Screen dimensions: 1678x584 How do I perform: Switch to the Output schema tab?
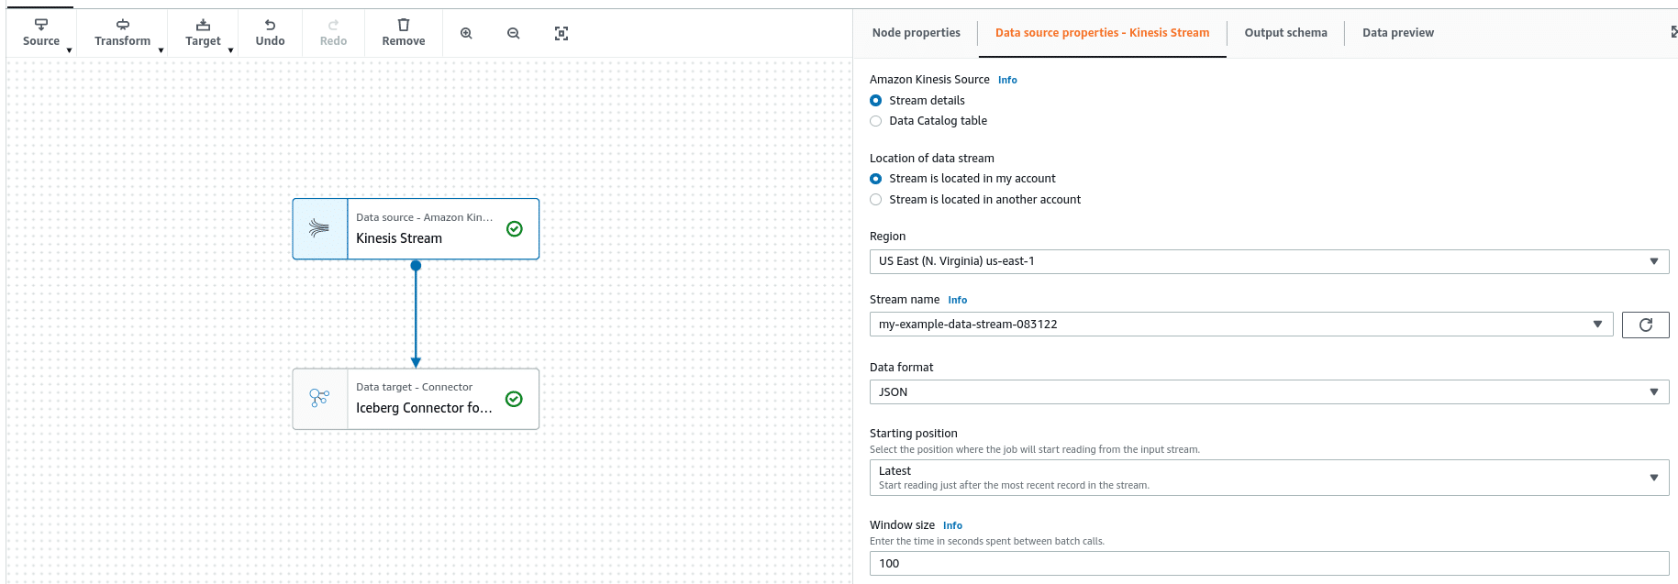point(1285,33)
